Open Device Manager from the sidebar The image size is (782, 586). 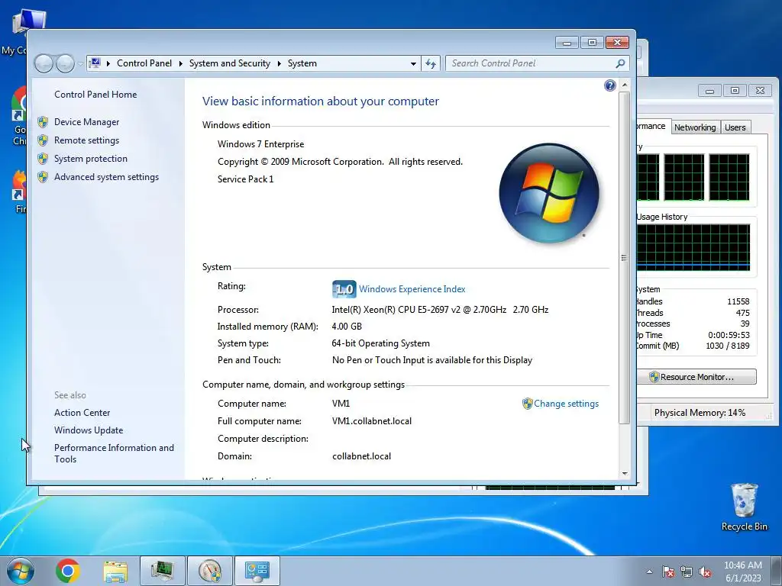coord(86,122)
